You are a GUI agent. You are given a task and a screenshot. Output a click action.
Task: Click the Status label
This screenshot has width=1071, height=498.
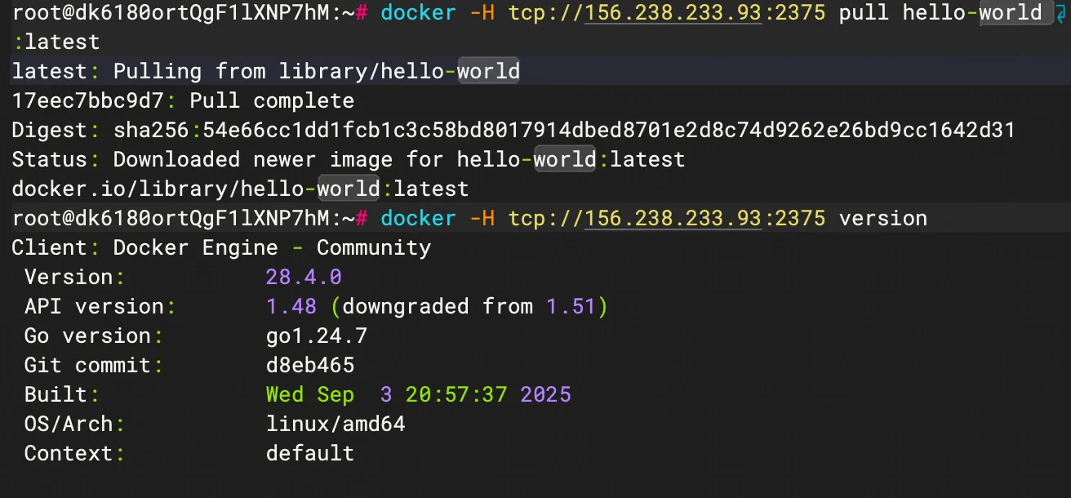pyautogui.click(x=49, y=160)
